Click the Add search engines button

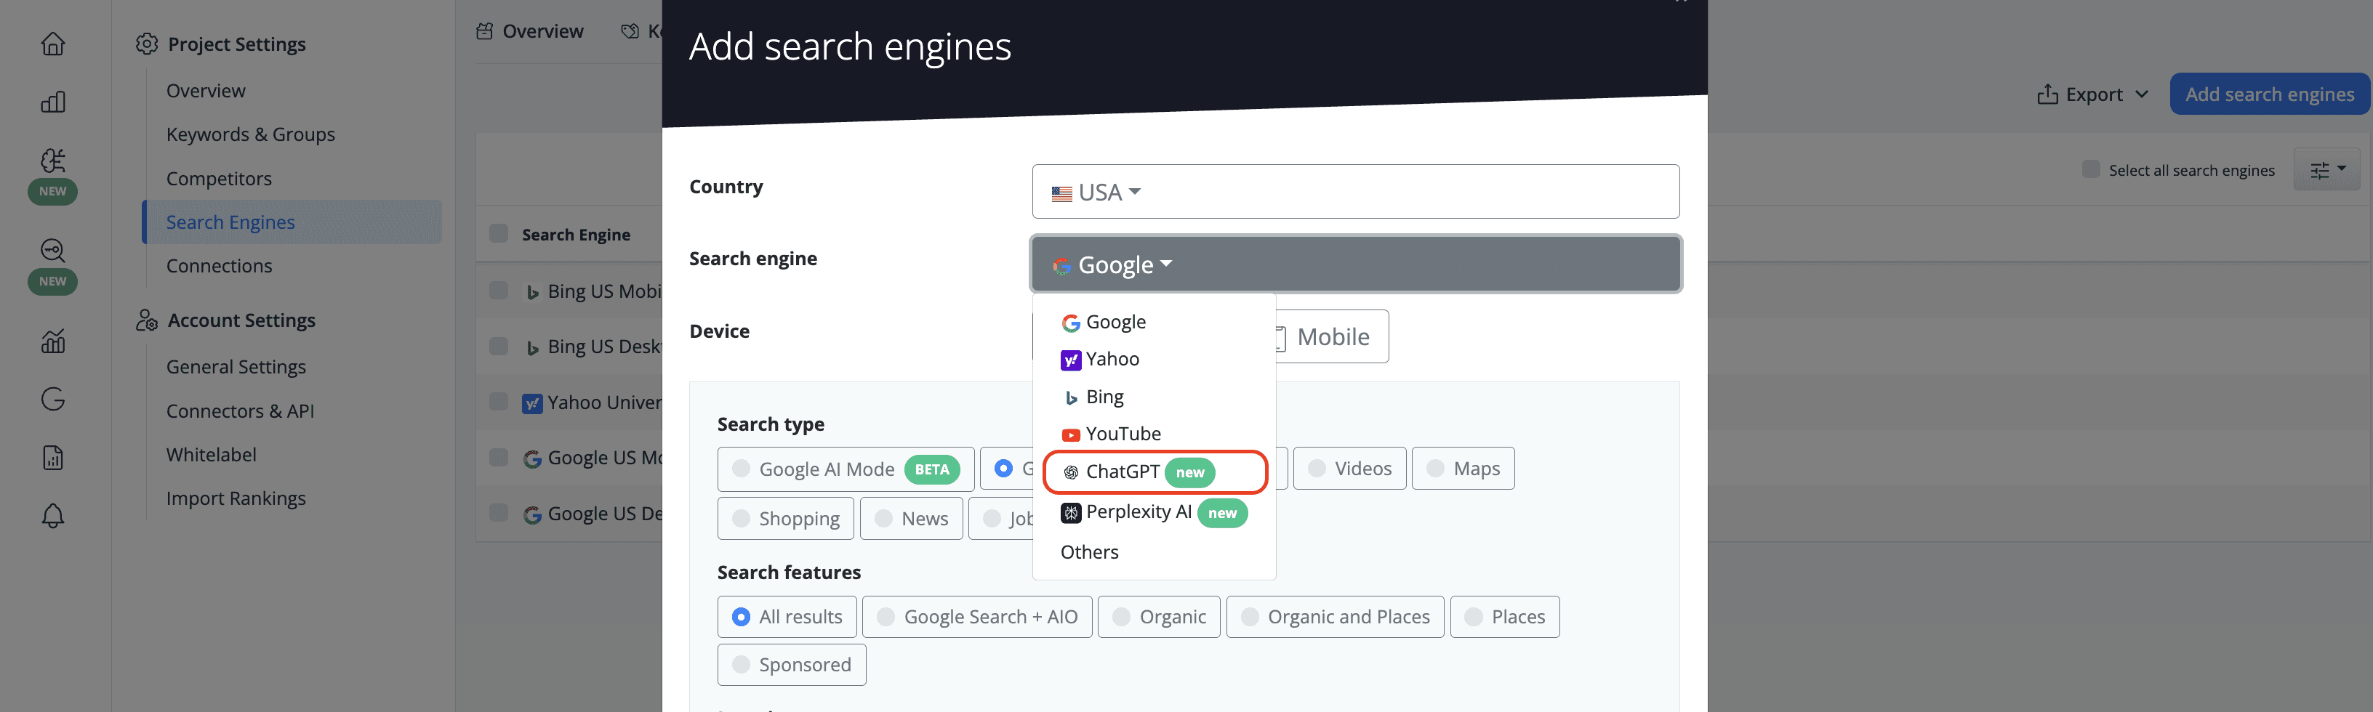[x=2269, y=94]
